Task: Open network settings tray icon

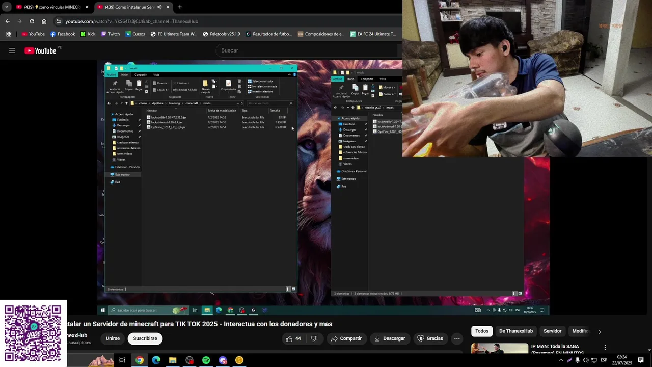Action: click(x=594, y=360)
